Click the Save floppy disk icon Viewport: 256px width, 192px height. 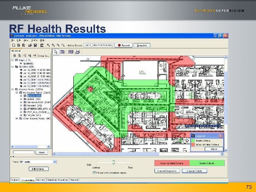(35, 45)
